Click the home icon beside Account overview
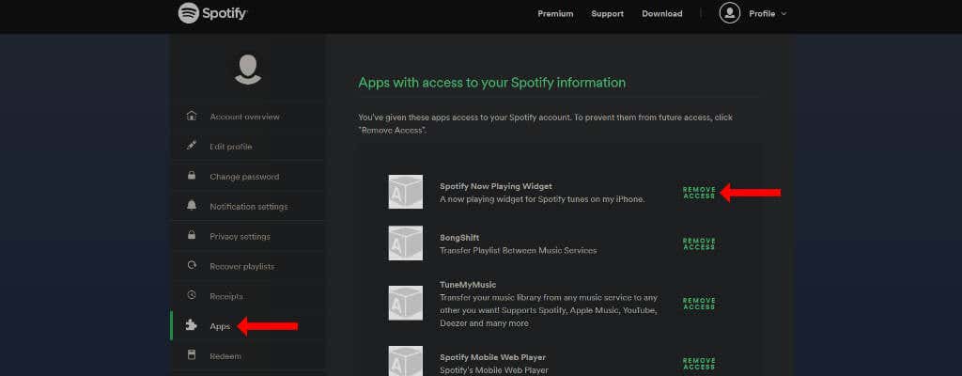Screen dimensions: 962x376 [x=192, y=116]
